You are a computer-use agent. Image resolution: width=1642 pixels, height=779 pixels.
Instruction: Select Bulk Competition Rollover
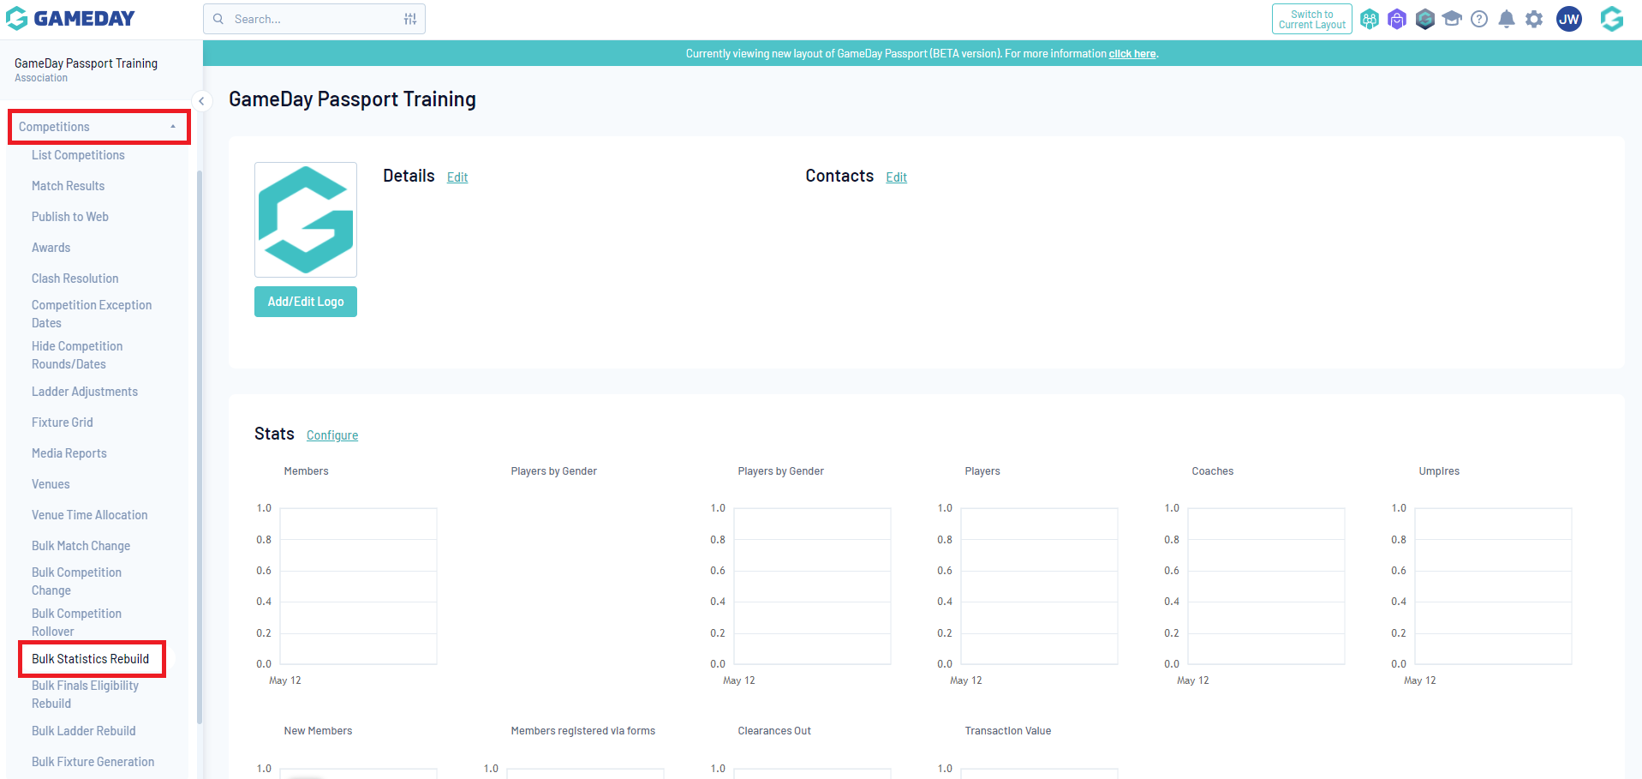[x=76, y=622]
